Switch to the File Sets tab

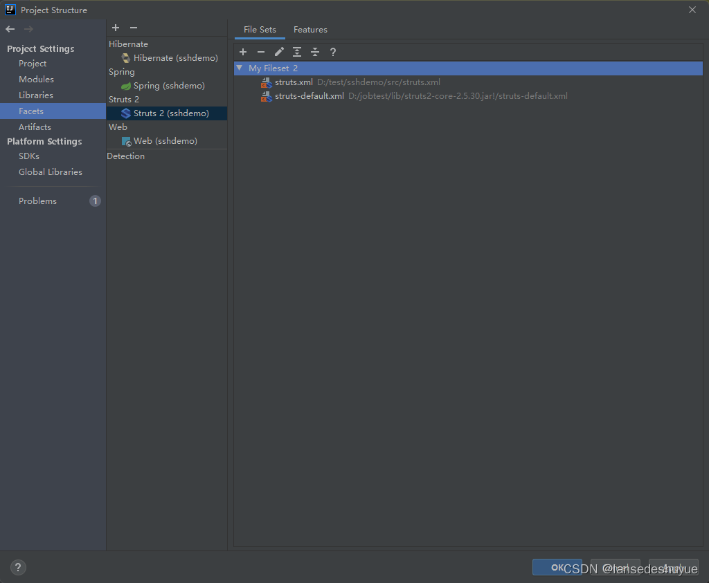pos(260,29)
